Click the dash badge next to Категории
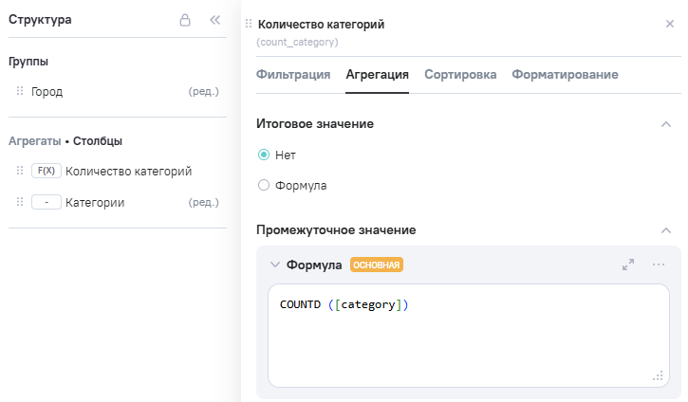688x402 pixels. 46,203
